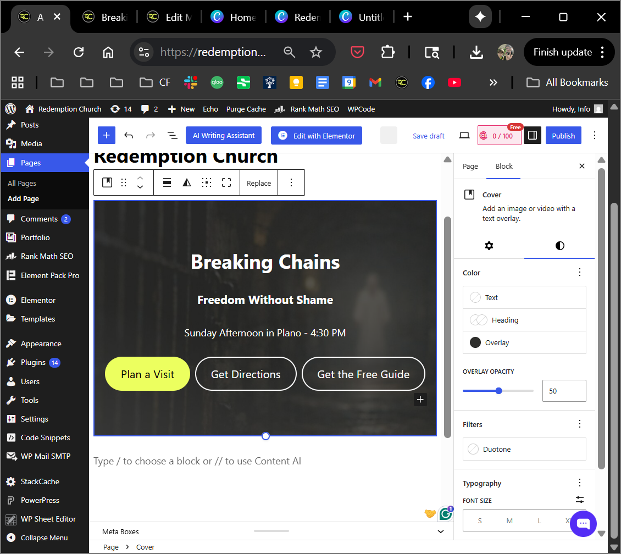Select the L font size option

tap(539, 520)
